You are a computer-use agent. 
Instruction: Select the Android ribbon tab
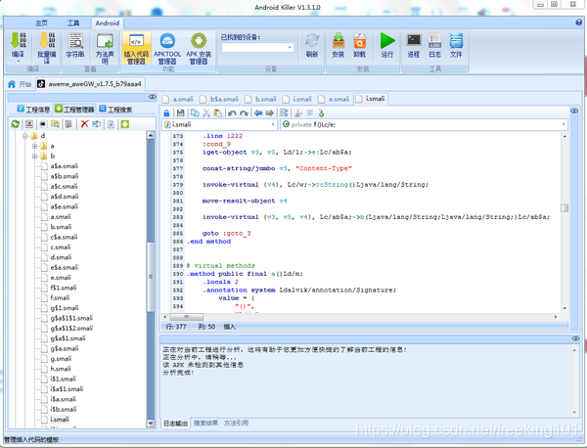[x=107, y=22]
